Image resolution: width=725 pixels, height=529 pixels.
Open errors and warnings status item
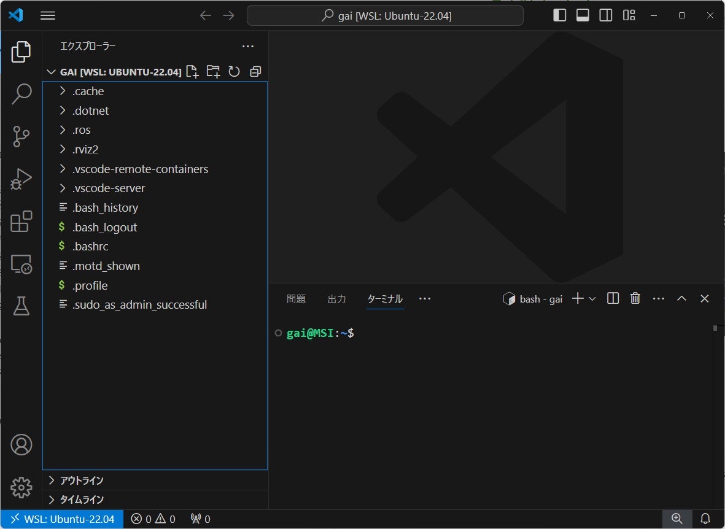[x=153, y=519]
